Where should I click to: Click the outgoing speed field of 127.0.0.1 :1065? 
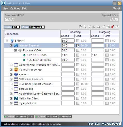pyautogui.click(x=97, y=55)
